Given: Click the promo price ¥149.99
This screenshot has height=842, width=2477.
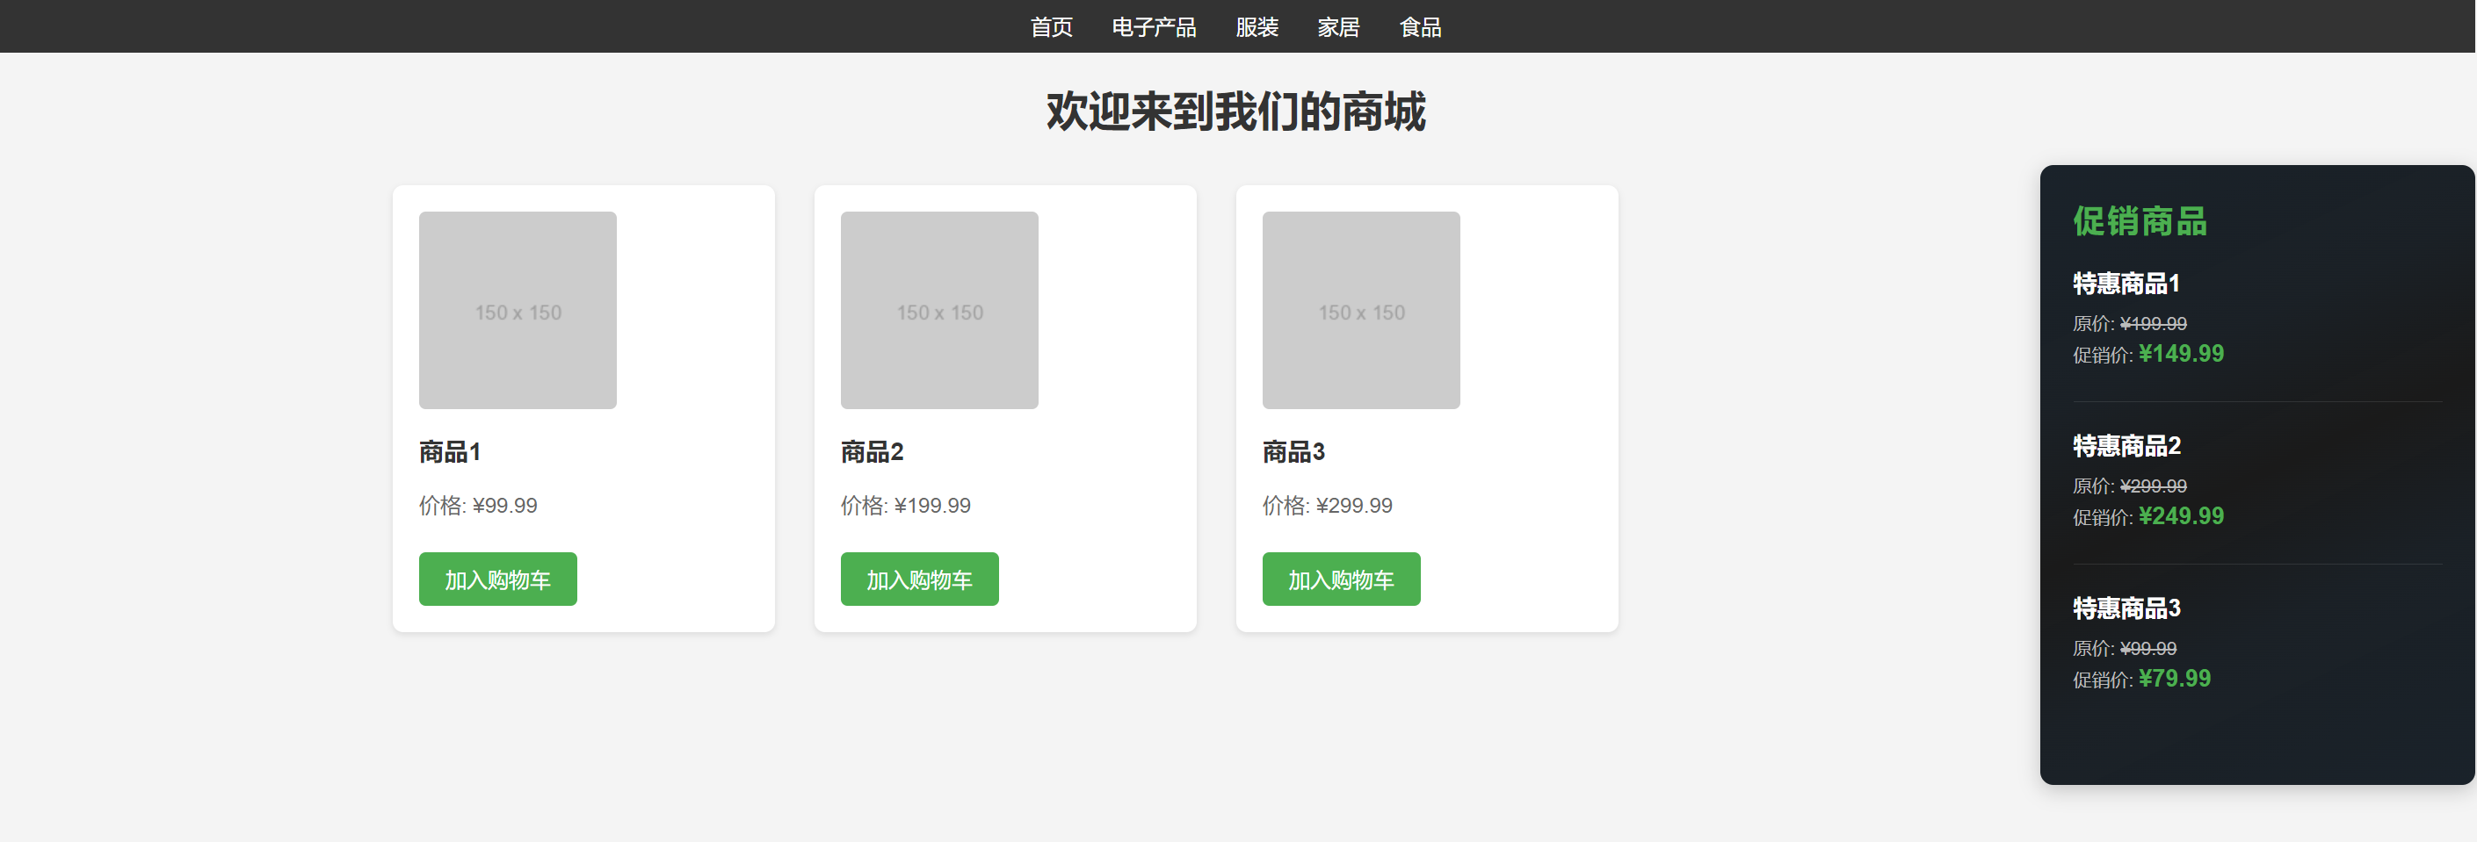Looking at the screenshot, I should click(x=2181, y=354).
